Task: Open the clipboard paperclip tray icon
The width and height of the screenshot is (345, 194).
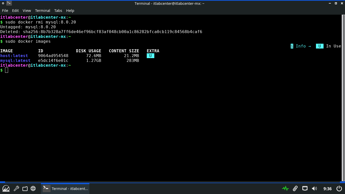Action: pos(295,188)
